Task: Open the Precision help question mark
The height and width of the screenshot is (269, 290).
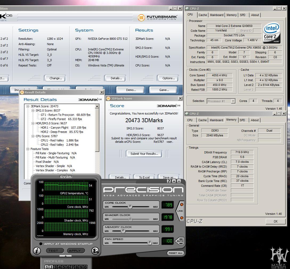Action: click(169, 181)
